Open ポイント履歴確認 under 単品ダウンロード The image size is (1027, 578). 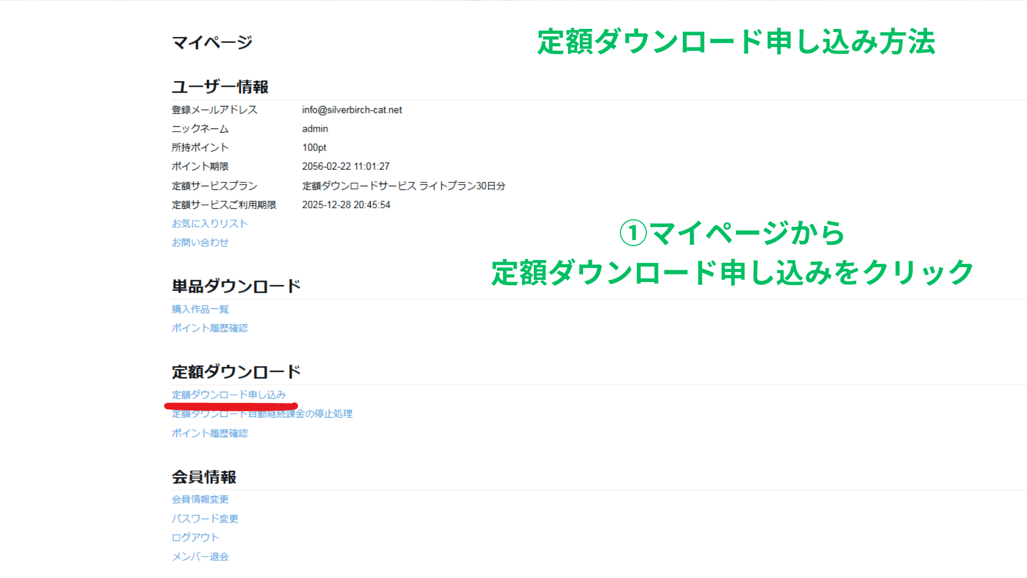pos(209,328)
